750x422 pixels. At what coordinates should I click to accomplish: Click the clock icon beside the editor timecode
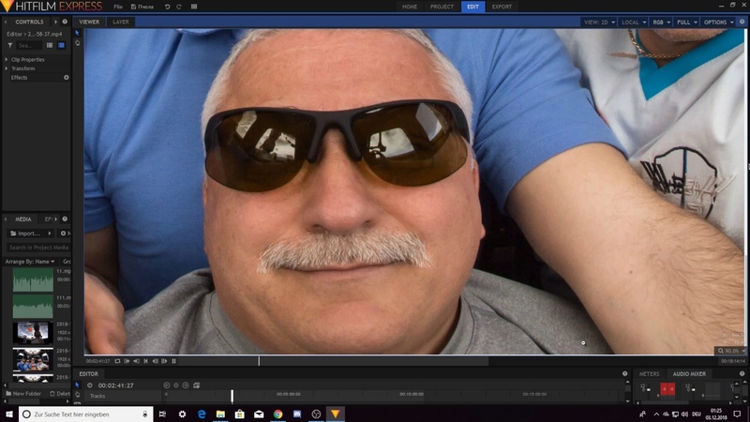coord(90,385)
